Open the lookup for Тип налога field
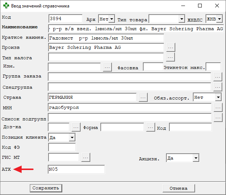This screenshot has width=226, height=195. [x=170, y=57]
